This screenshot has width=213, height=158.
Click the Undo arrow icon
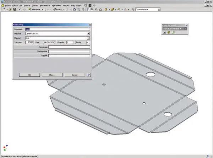point(20,9)
